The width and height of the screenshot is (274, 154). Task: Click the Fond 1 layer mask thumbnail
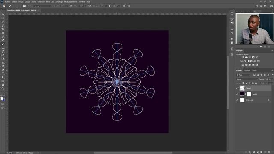click(x=249, y=94)
